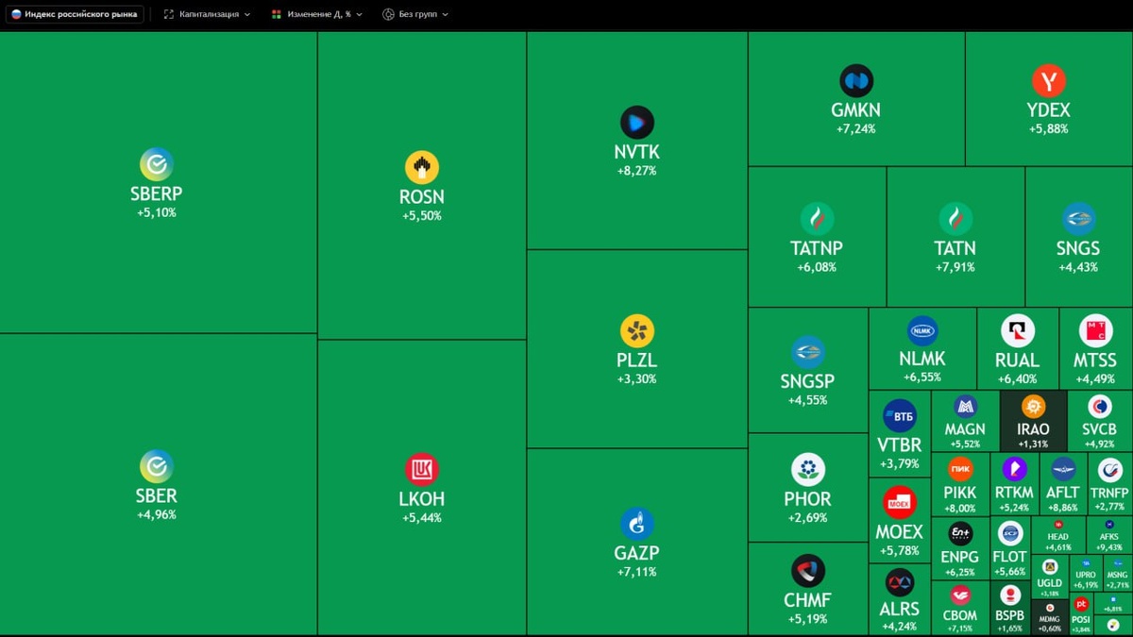Click the SVCB Sovcombank logo
The height and width of the screenshot is (637, 1133).
[x=1100, y=407]
